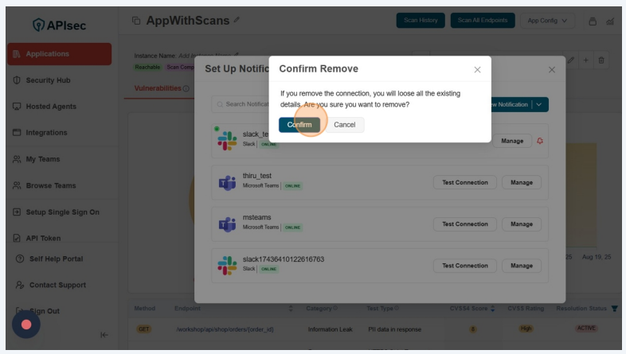This screenshot has height=354, width=626.
Task: Sort by CVSS4 Score column arrows
Action: click(x=493, y=309)
